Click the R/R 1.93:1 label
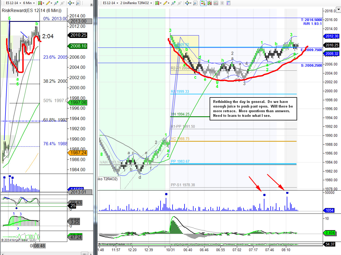 click(313, 24)
